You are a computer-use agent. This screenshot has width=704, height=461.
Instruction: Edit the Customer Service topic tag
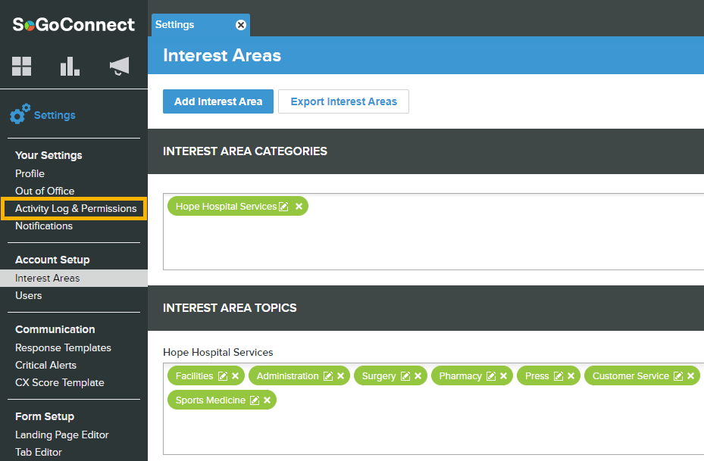678,376
